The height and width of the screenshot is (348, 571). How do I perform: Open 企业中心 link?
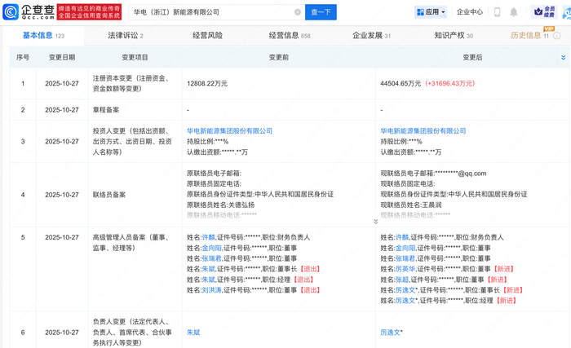pyautogui.click(x=469, y=12)
